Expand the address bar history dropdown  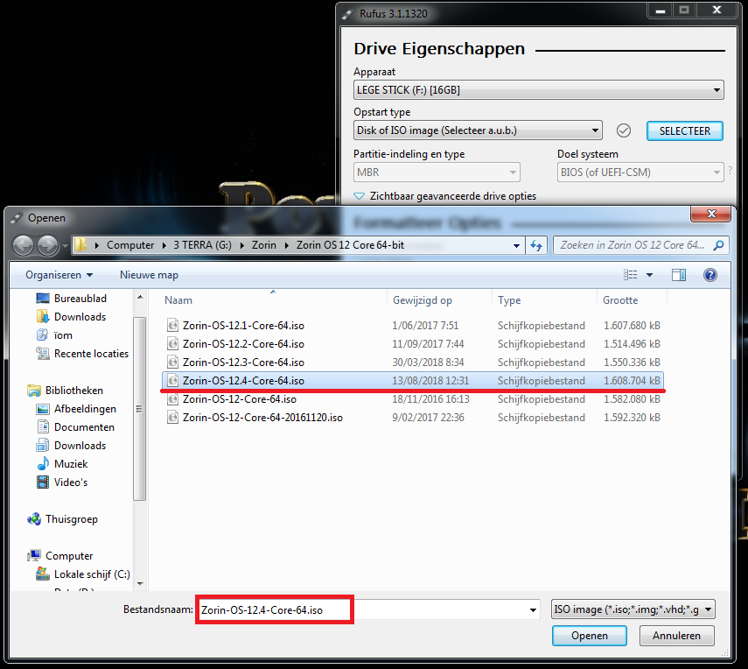point(516,245)
